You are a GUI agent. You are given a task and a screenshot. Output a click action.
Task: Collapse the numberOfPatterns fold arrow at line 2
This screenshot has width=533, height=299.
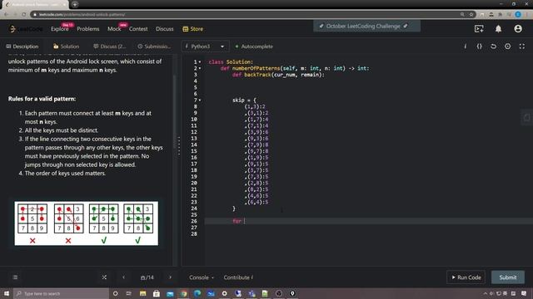(200, 68)
